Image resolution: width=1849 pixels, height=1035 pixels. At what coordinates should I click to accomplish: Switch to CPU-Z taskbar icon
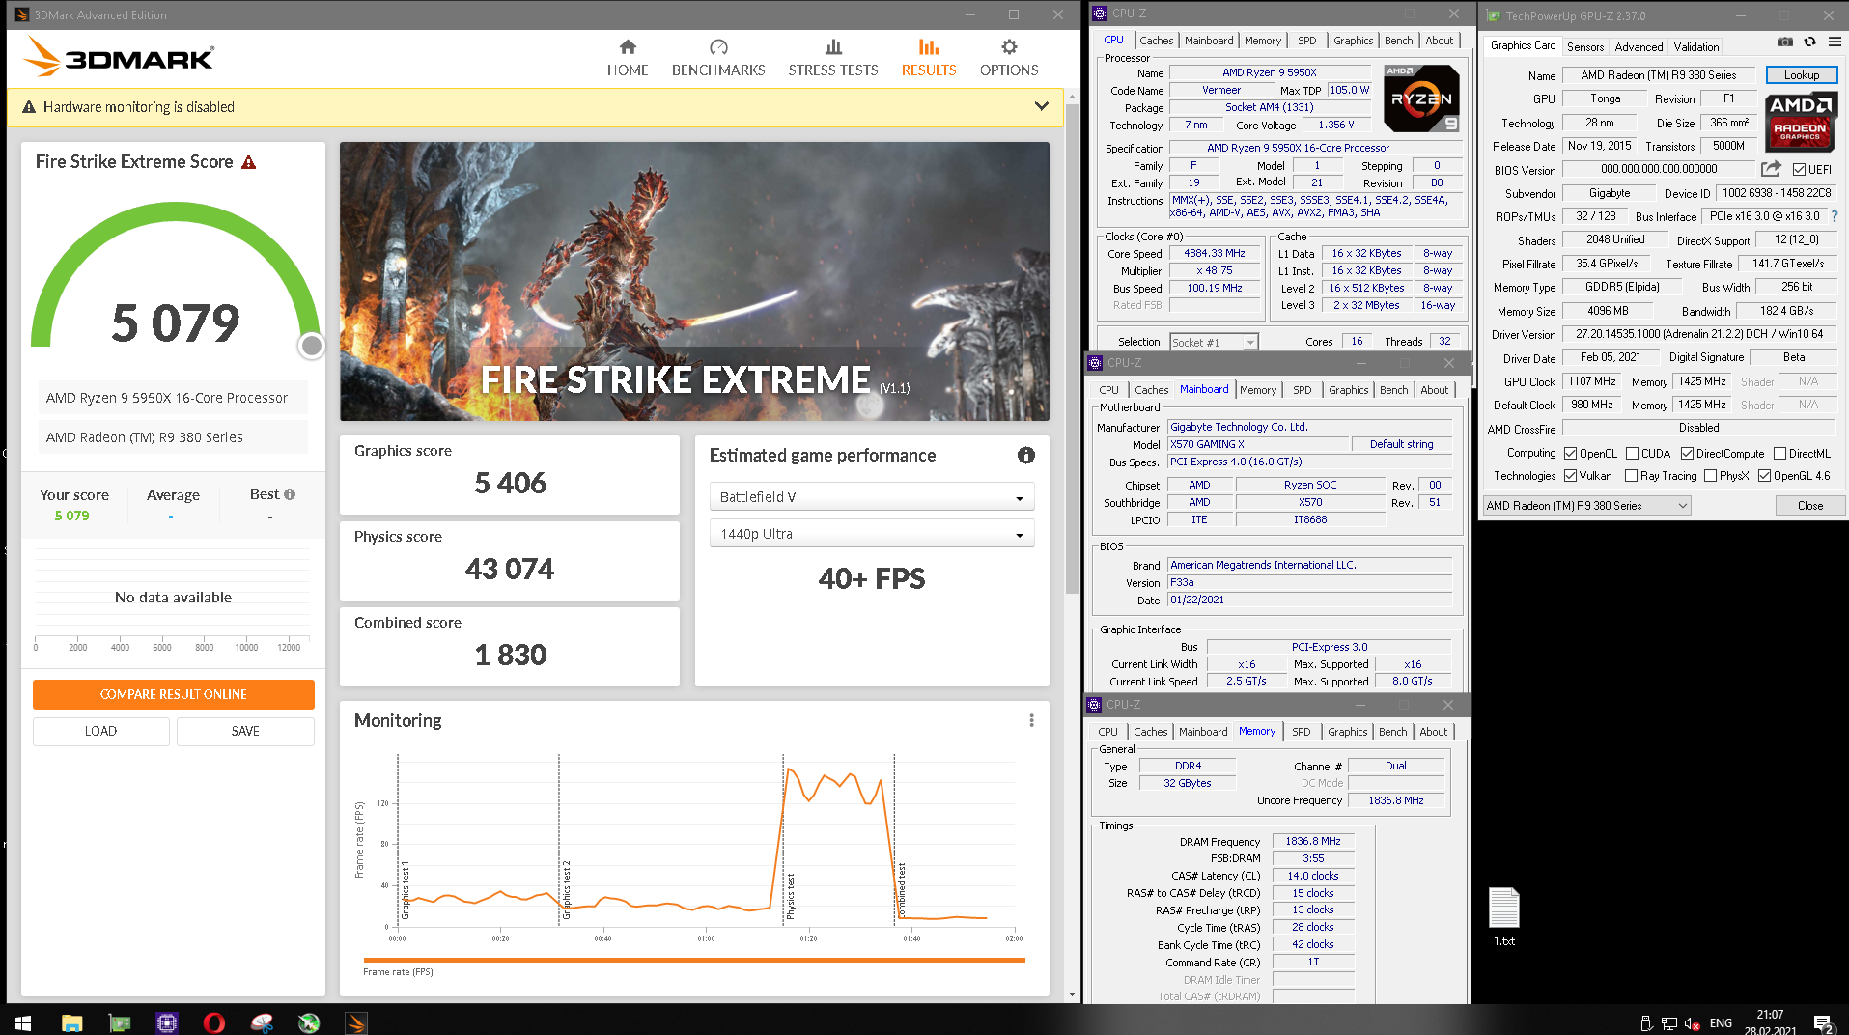167,1022
